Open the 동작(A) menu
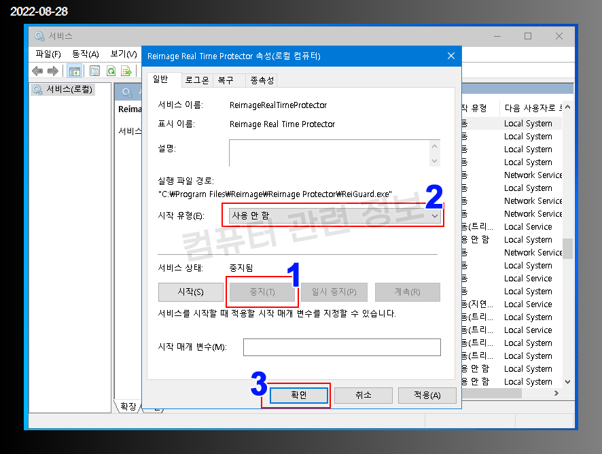Image resolution: width=602 pixels, height=454 pixels. pyautogui.click(x=85, y=54)
